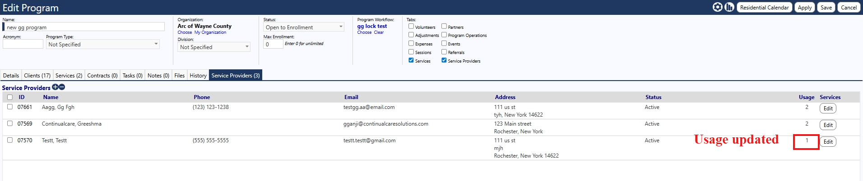
Task: Click the address 123 Main street
Action: coord(512,124)
